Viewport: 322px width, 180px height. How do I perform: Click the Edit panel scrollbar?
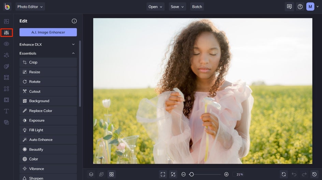tap(80, 73)
